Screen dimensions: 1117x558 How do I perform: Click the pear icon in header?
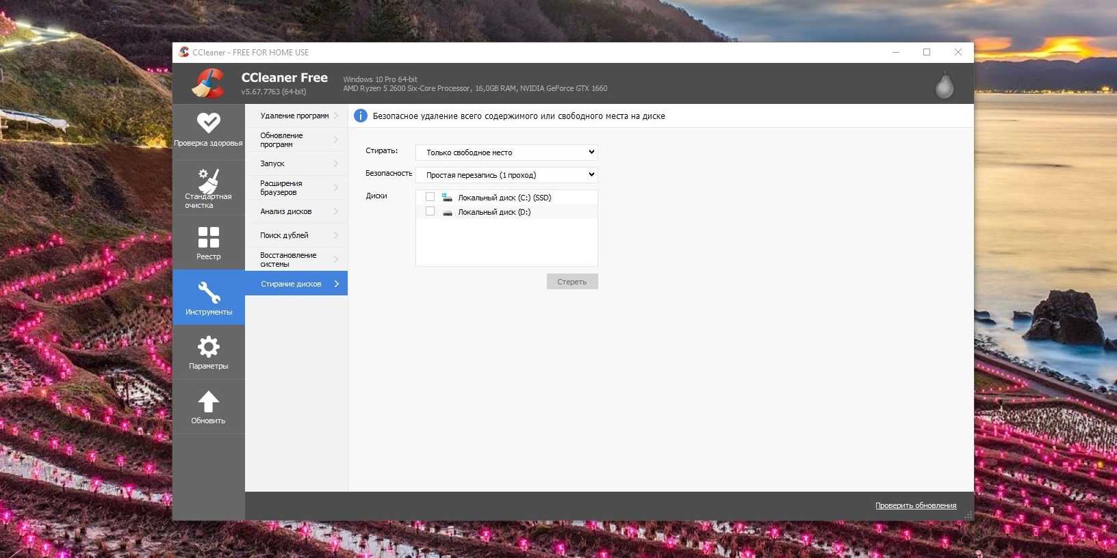(x=945, y=85)
